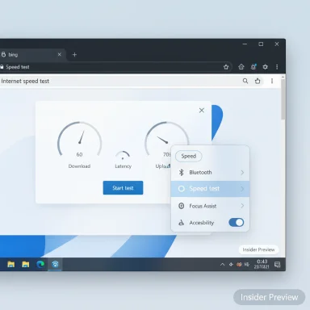This screenshot has width=310, height=310.
Task: Click the Bluetooth icon in the flyout
Action: pos(182,173)
